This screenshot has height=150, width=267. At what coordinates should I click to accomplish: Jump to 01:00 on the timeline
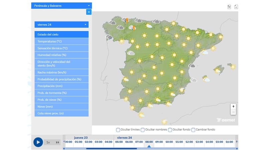[78, 142]
